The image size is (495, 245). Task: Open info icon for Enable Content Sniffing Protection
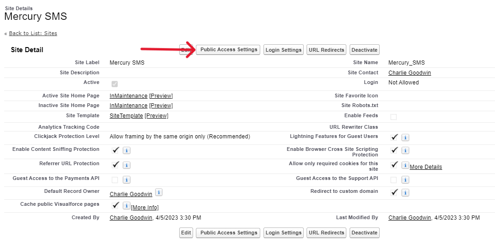point(126,150)
